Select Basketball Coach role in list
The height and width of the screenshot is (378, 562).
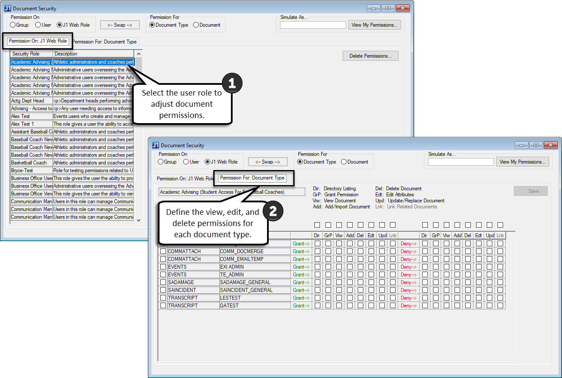point(31,163)
